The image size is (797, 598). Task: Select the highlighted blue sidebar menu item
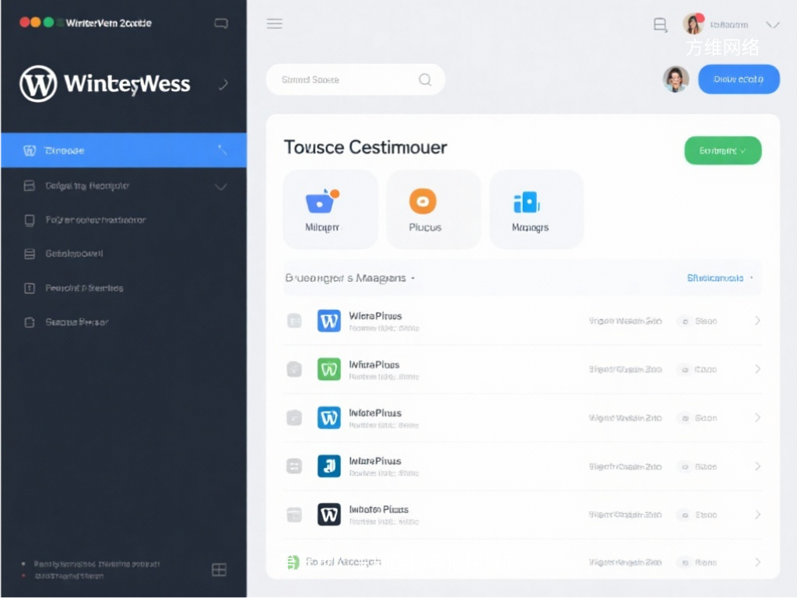coord(125,150)
